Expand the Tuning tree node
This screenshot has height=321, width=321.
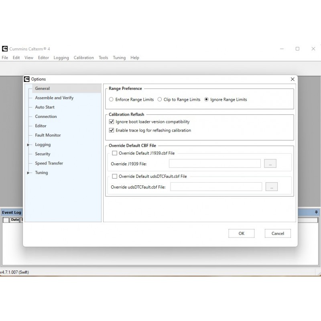28,173
